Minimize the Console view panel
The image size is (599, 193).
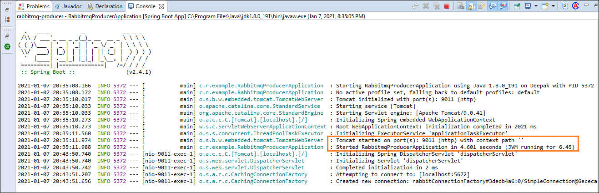pos(586,5)
